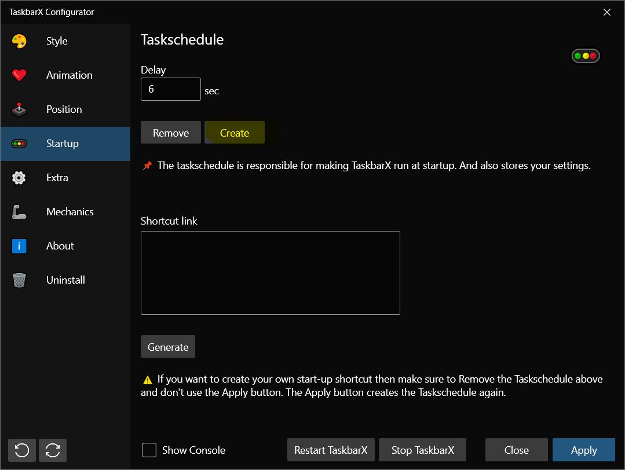
Task: Click the Mechanics robotic arm icon
Action: point(19,212)
